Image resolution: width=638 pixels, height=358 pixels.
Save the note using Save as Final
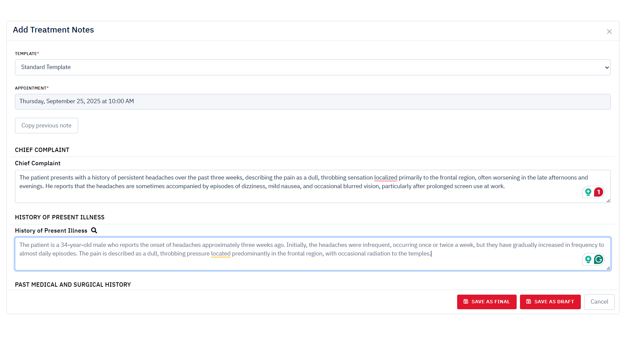(x=486, y=302)
